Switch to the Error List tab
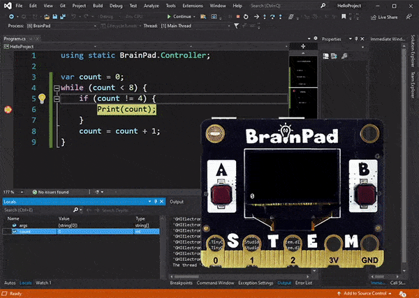The height and width of the screenshot is (298, 419). (304, 283)
